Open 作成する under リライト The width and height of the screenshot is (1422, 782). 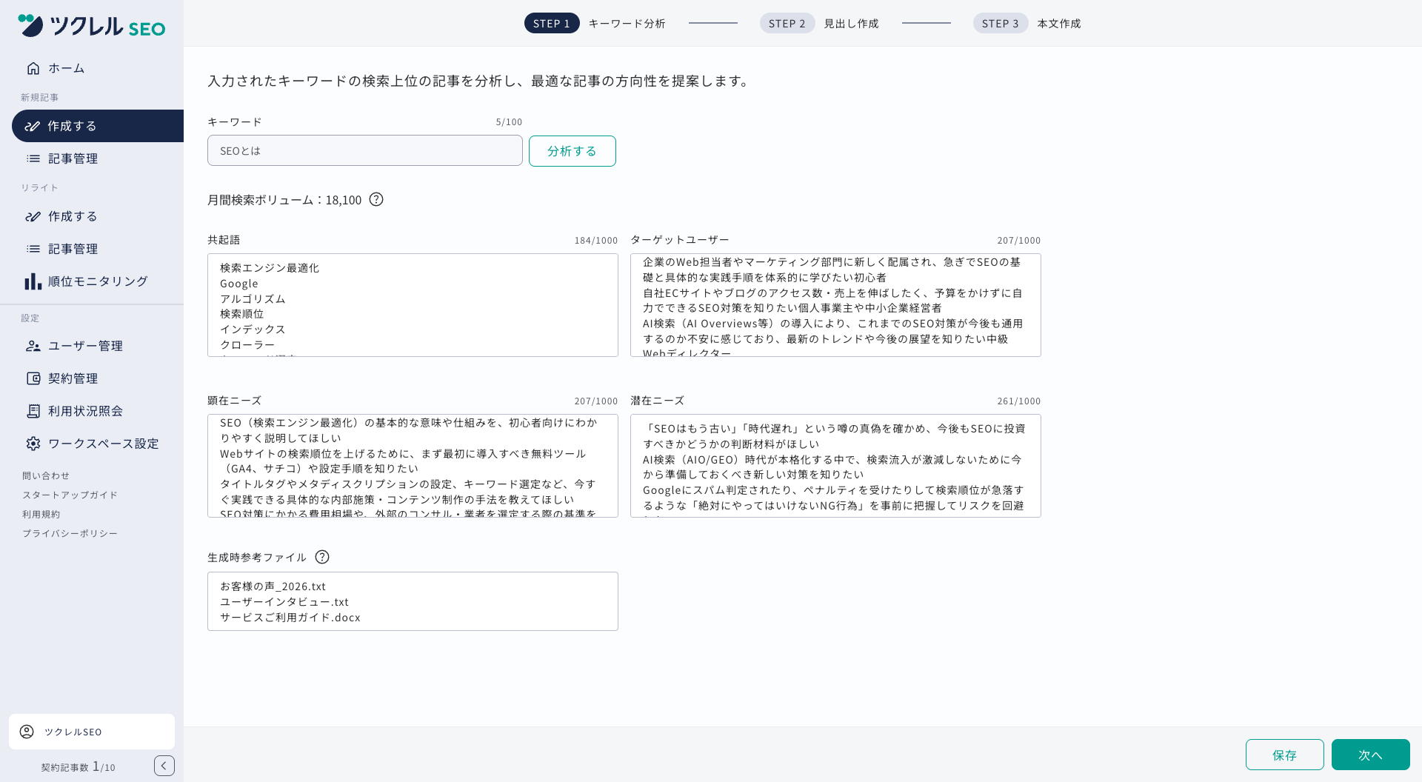98,216
